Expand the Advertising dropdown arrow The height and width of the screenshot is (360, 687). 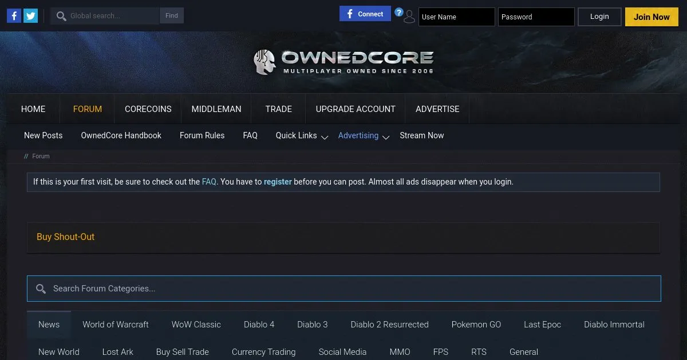click(x=386, y=137)
